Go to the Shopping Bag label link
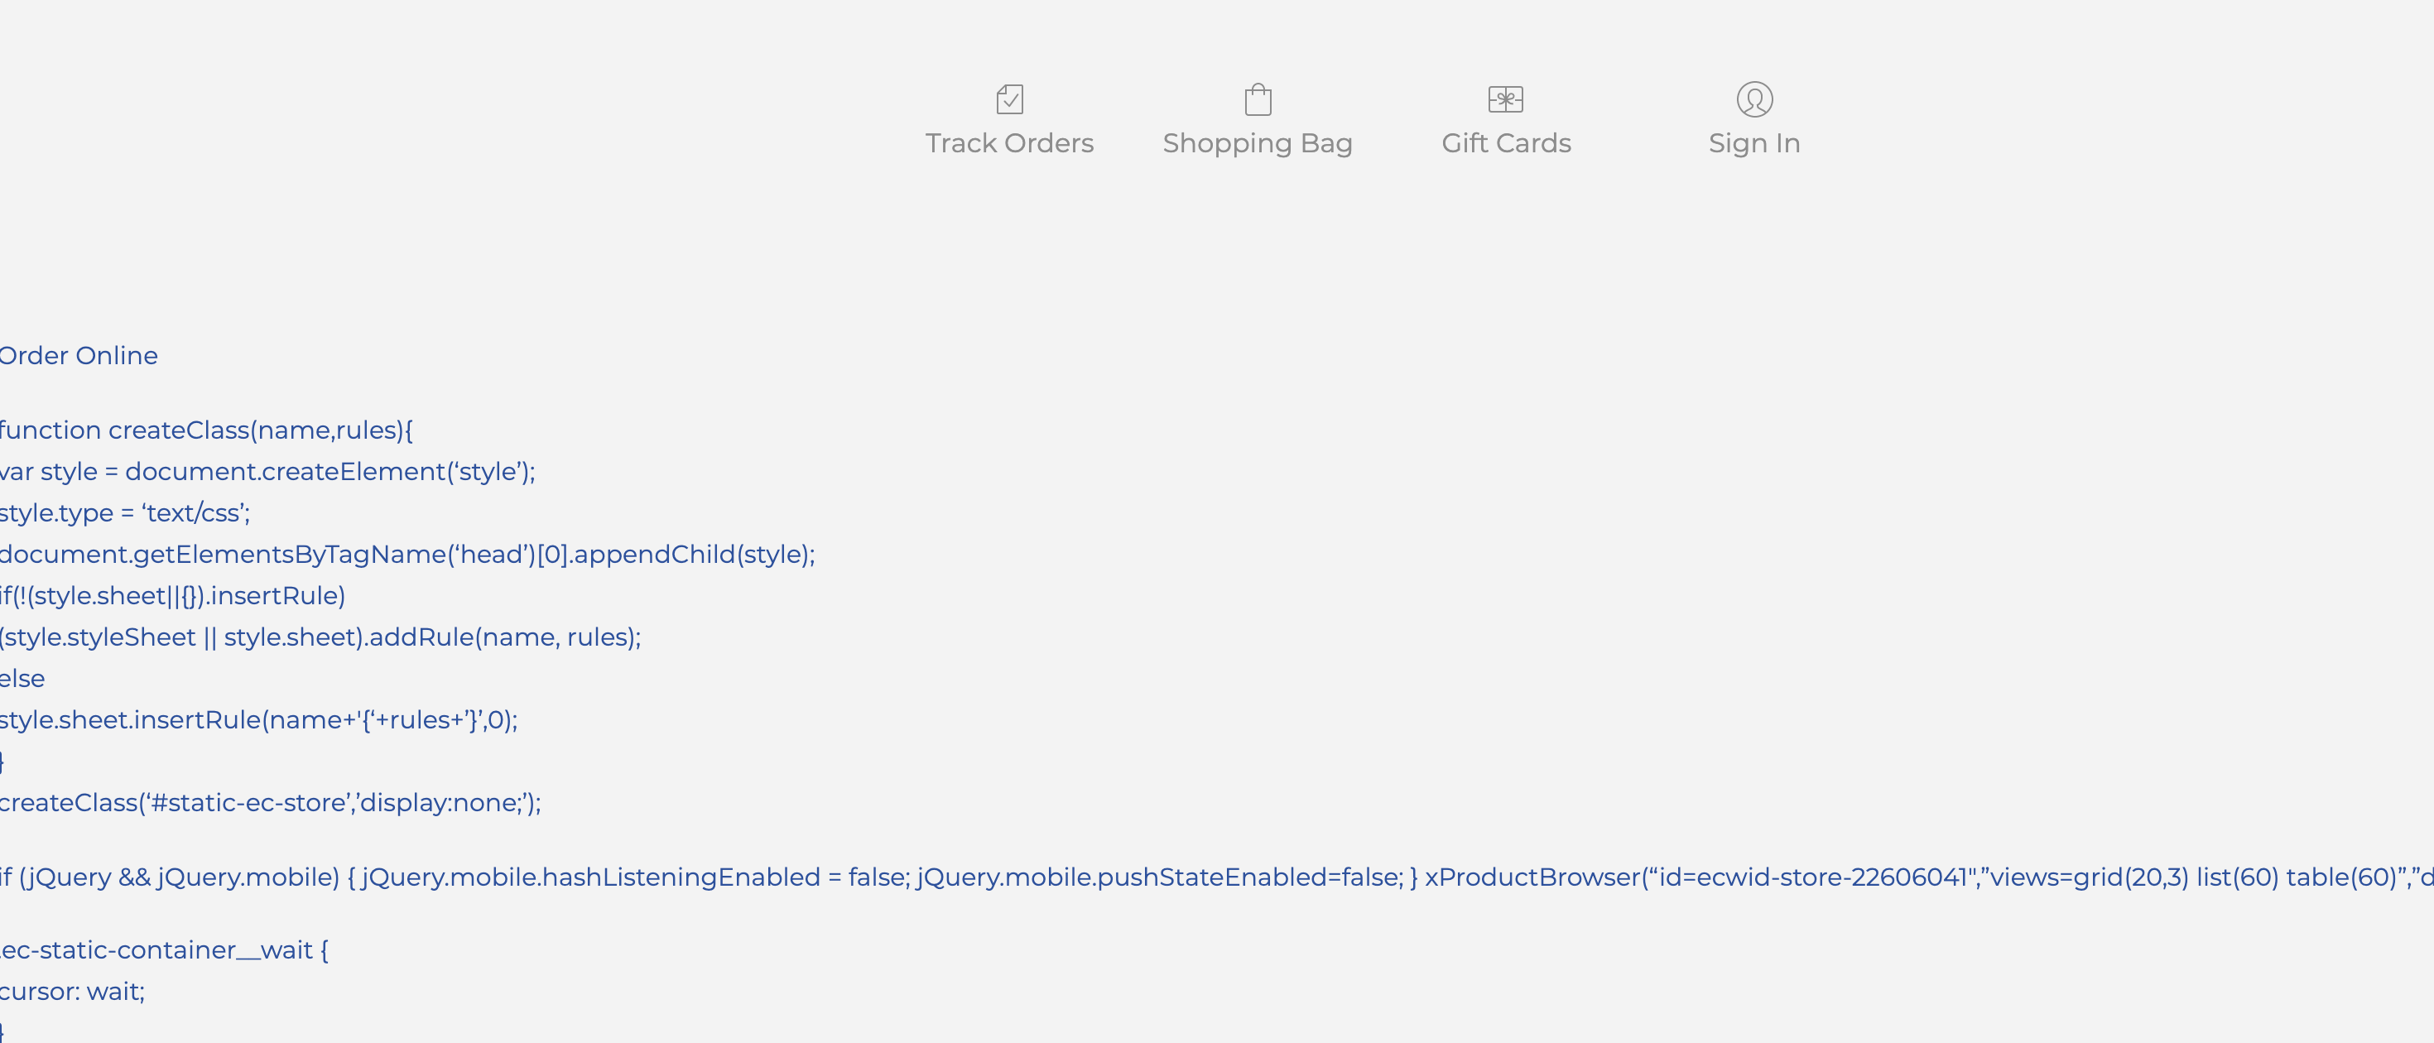This screenshot has width=2434, height=1043. pos(1258,143)
